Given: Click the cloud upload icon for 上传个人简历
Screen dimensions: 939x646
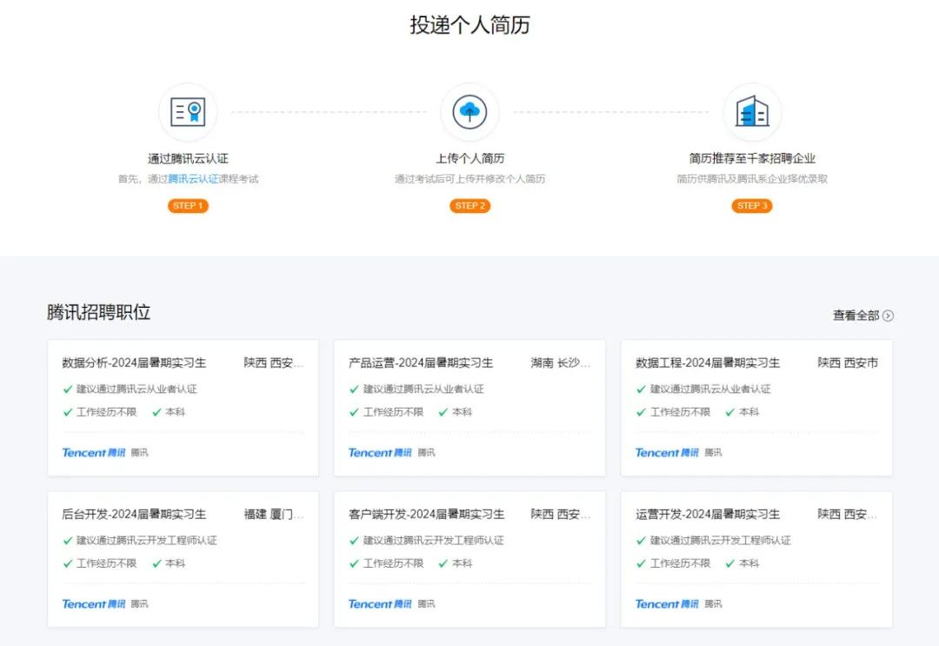Looking at the screenshot, I should [x=469, y=112].
